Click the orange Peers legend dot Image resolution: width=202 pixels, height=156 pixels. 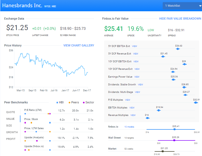coord(69,103)
